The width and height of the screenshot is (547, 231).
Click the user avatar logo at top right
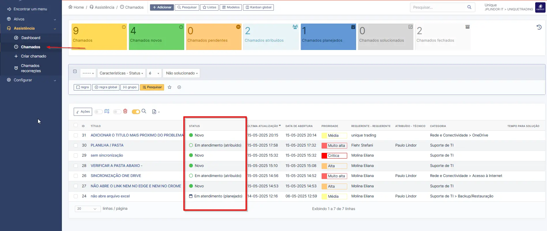coord(540,7)
